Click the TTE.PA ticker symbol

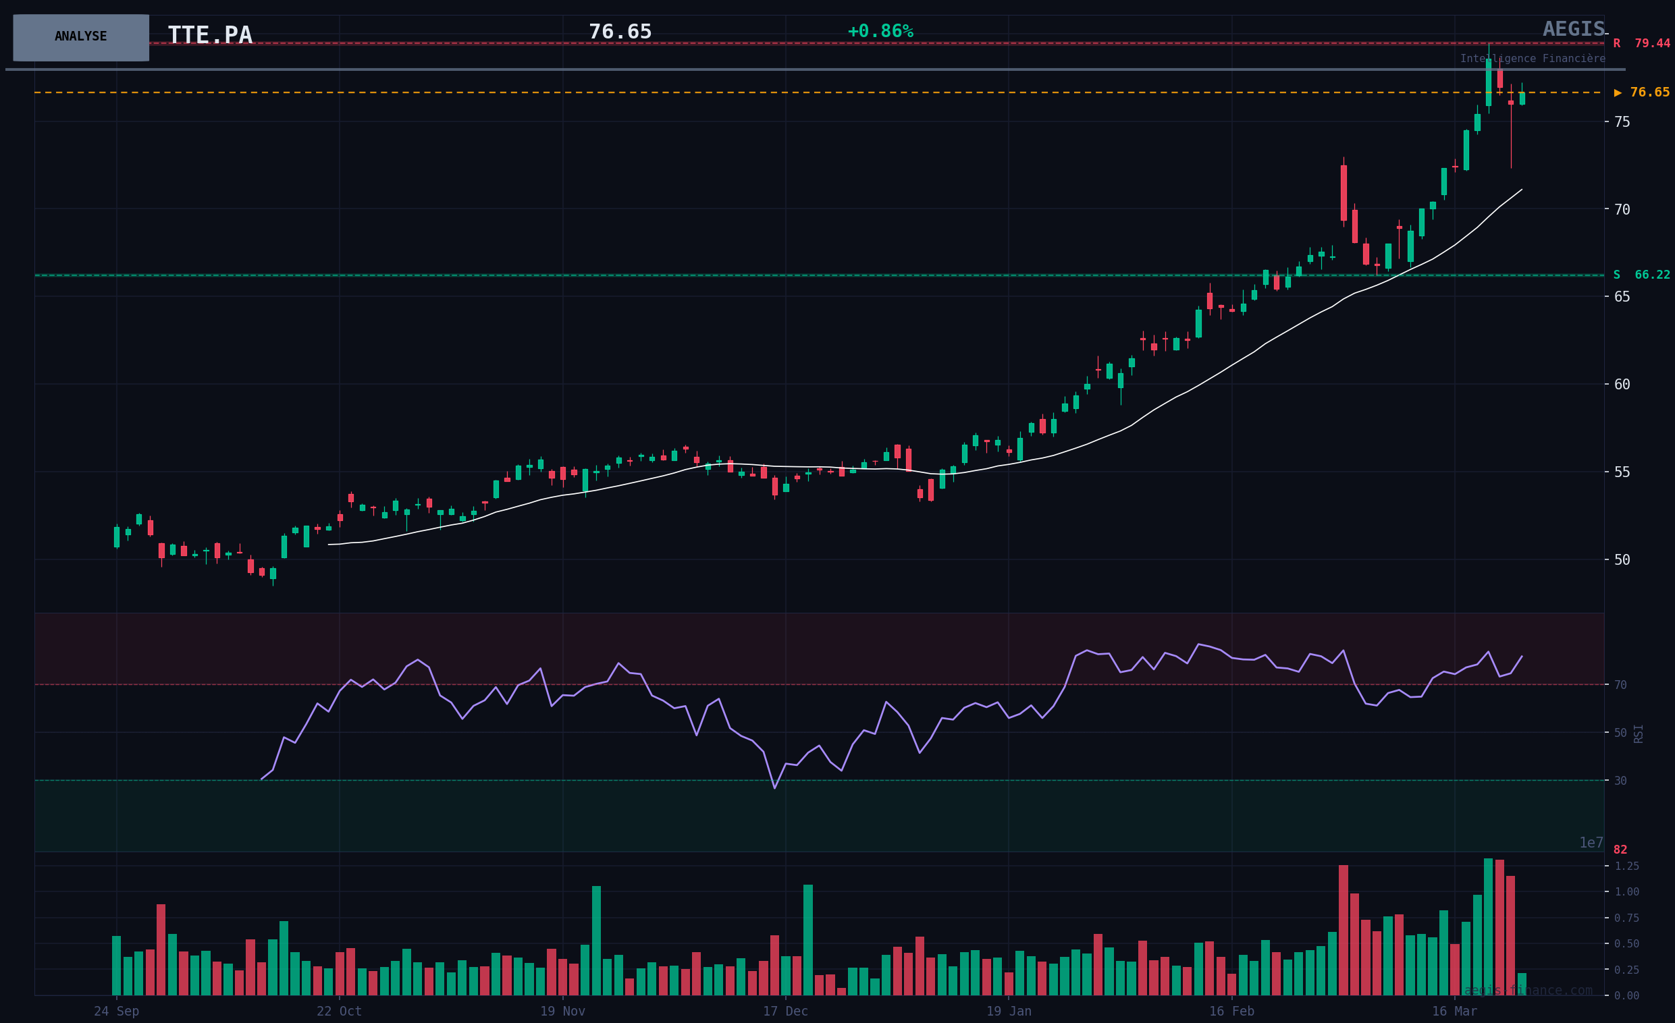click(210, 35)
